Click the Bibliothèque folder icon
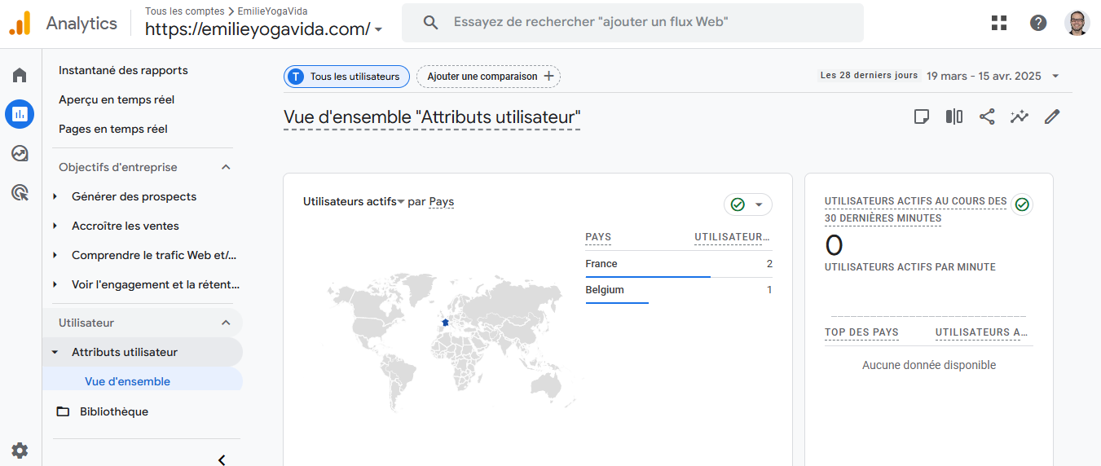 click(63, 411)
